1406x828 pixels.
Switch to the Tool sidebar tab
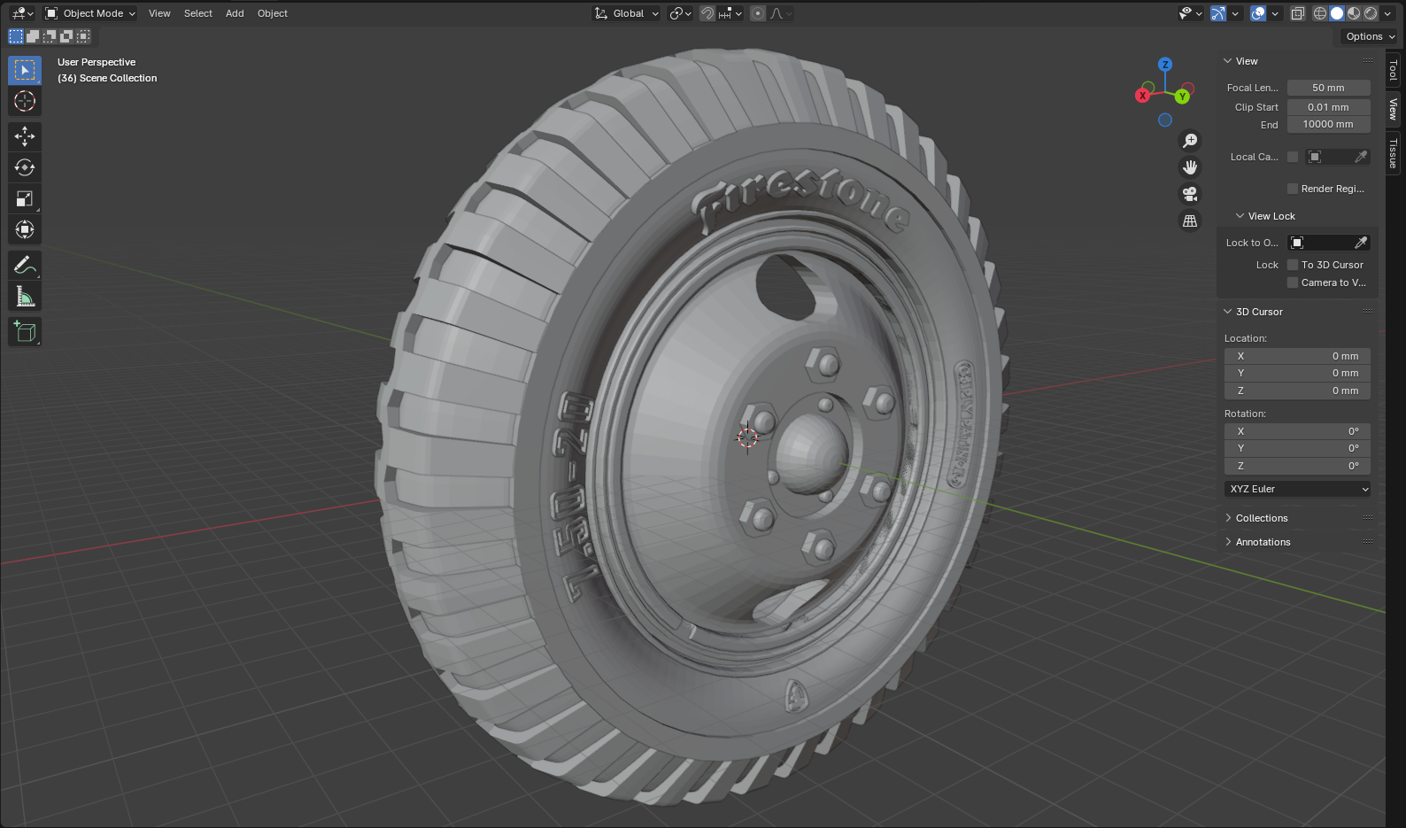tap(1393, 70)
